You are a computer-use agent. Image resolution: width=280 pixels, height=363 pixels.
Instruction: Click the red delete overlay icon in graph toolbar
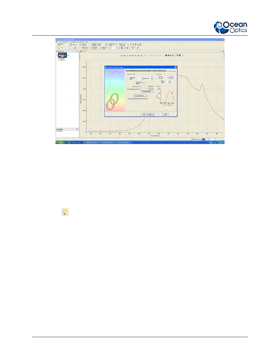tap(180, 56)
